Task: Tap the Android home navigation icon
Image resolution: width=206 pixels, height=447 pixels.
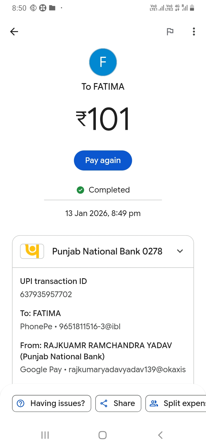Action: coord(102,435)
